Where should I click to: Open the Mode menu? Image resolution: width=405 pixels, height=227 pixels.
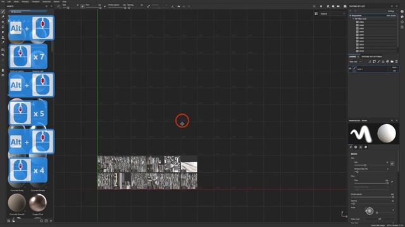click(x=16, y=1)
